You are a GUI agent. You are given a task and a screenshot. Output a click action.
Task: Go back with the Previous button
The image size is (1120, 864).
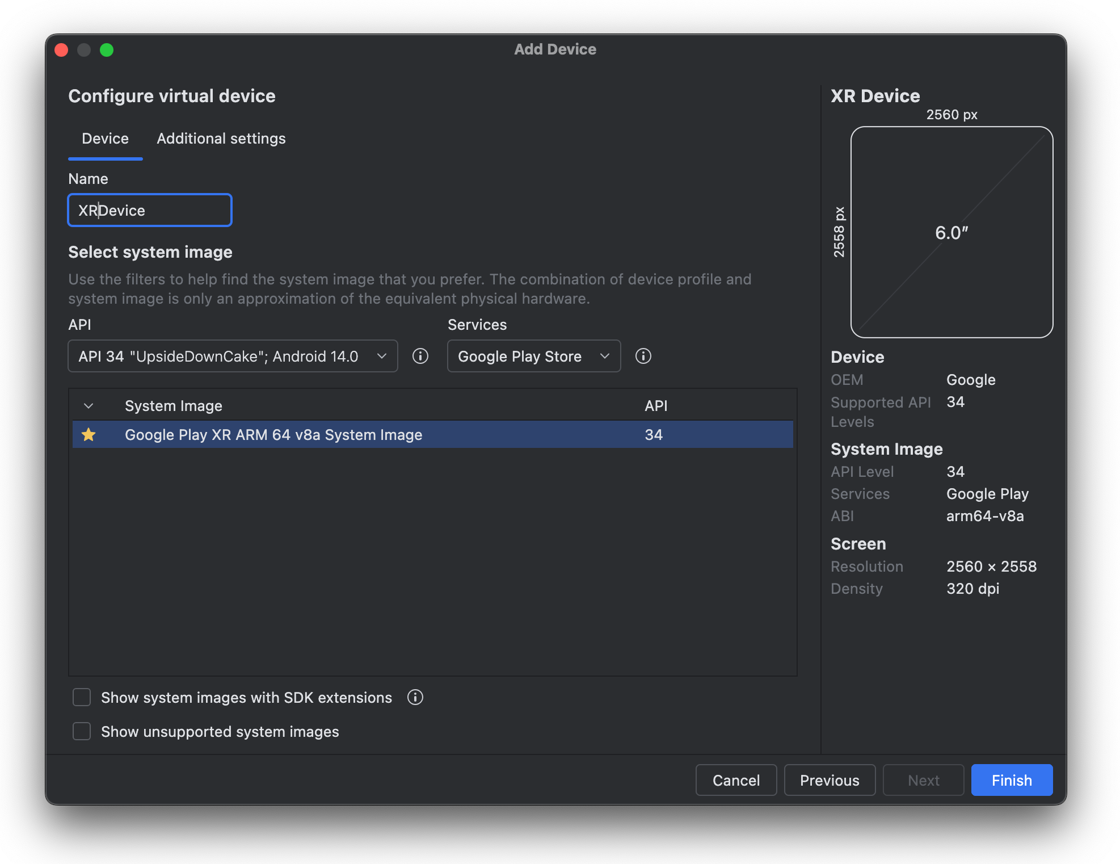tap(830, 780)
